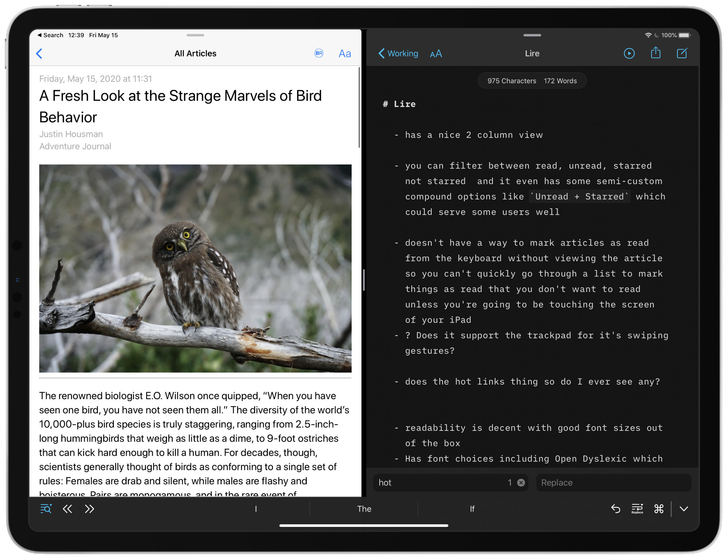Image resolution: width=728 pixels, height=560 pixels.
Task: Jump to the previous search match
Action: [67, 509]
